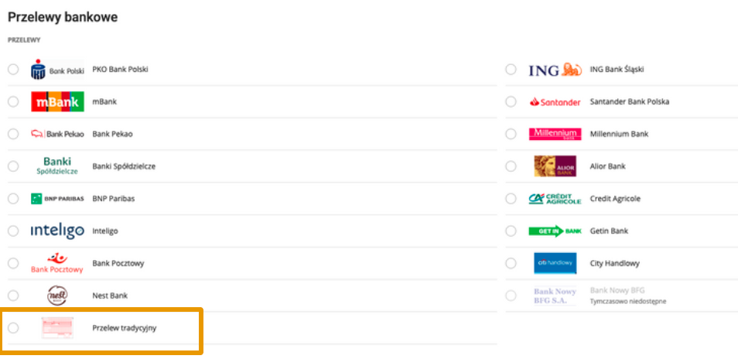Click the Przelew tradycyjny transfer form thumbnail
738x359 pixels.
pyautogui.click(x=57, y=328)
